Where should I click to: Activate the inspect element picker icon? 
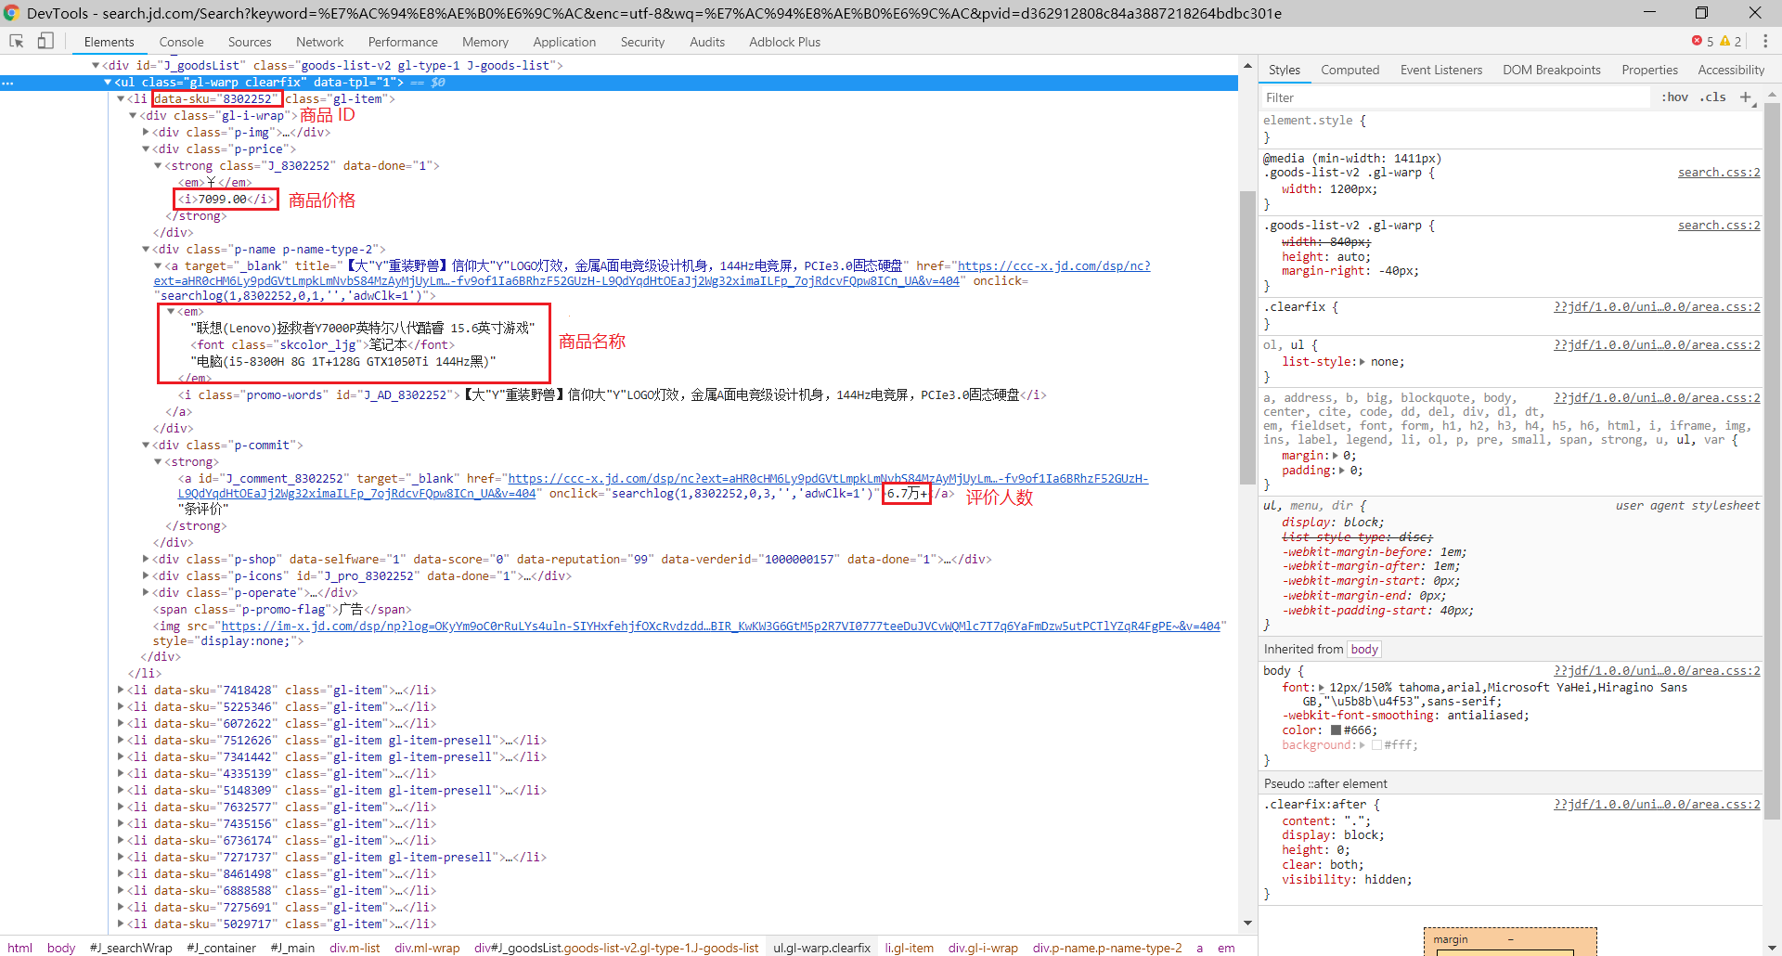[17, 41]
